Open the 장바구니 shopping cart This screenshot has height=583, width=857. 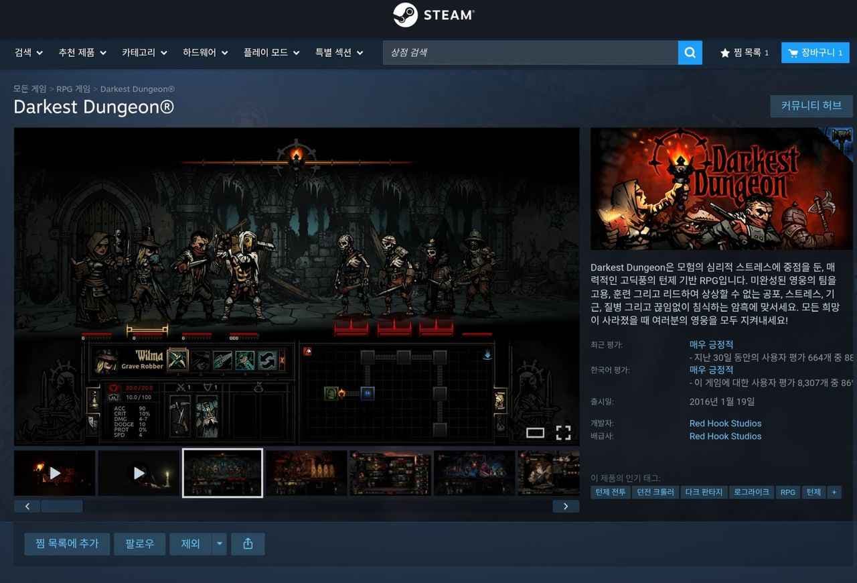tap(815, 53)
